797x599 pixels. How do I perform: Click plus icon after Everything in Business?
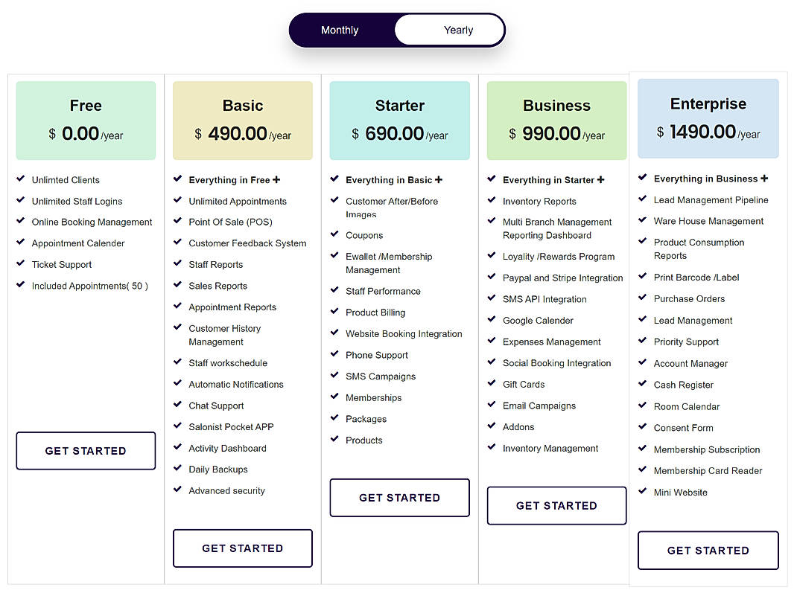[x=764, y=178]
